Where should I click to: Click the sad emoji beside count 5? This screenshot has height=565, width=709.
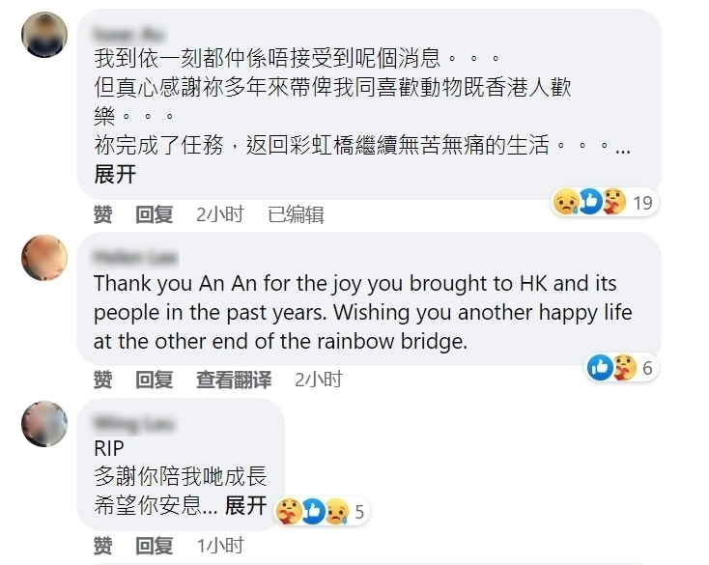pos(336,511)
